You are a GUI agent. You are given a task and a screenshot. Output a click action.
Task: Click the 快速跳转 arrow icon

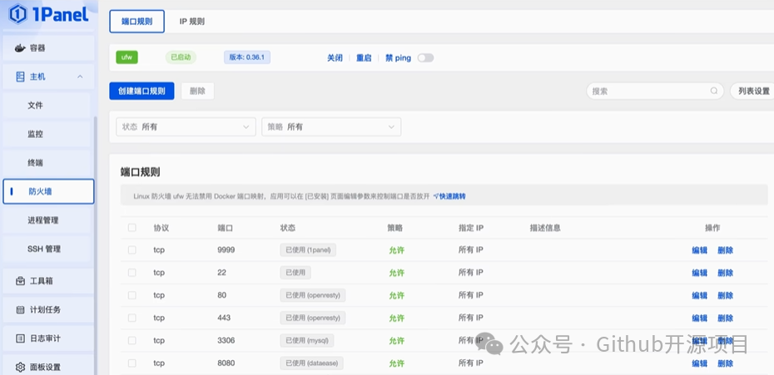[436, 196]
